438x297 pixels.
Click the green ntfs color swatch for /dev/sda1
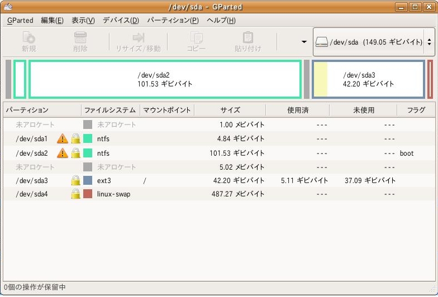coord(88,138)
